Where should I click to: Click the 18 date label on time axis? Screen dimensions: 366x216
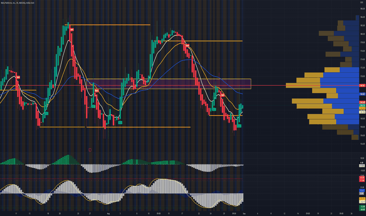[x=48, y=213]
